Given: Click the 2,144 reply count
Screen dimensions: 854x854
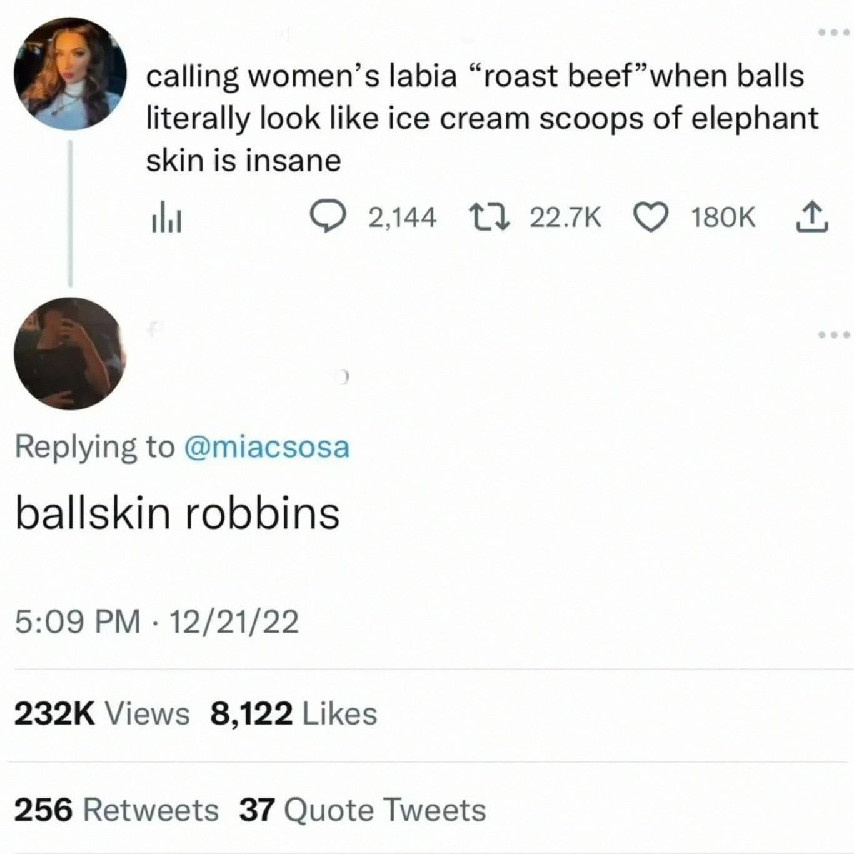Looking at the screenshot, I should 402,218.
